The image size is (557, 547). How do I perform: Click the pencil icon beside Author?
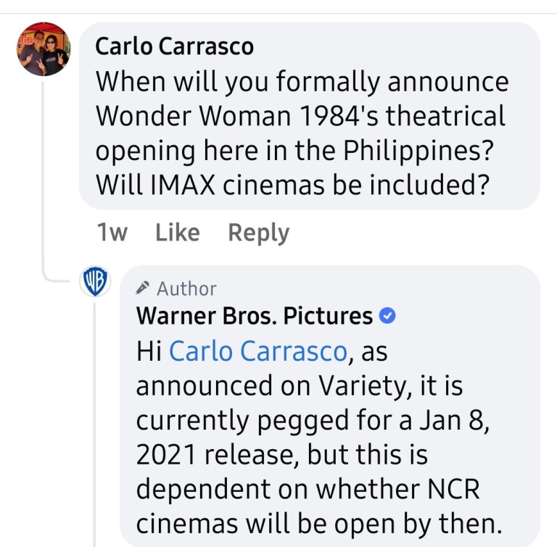click(x=144, y=288)
